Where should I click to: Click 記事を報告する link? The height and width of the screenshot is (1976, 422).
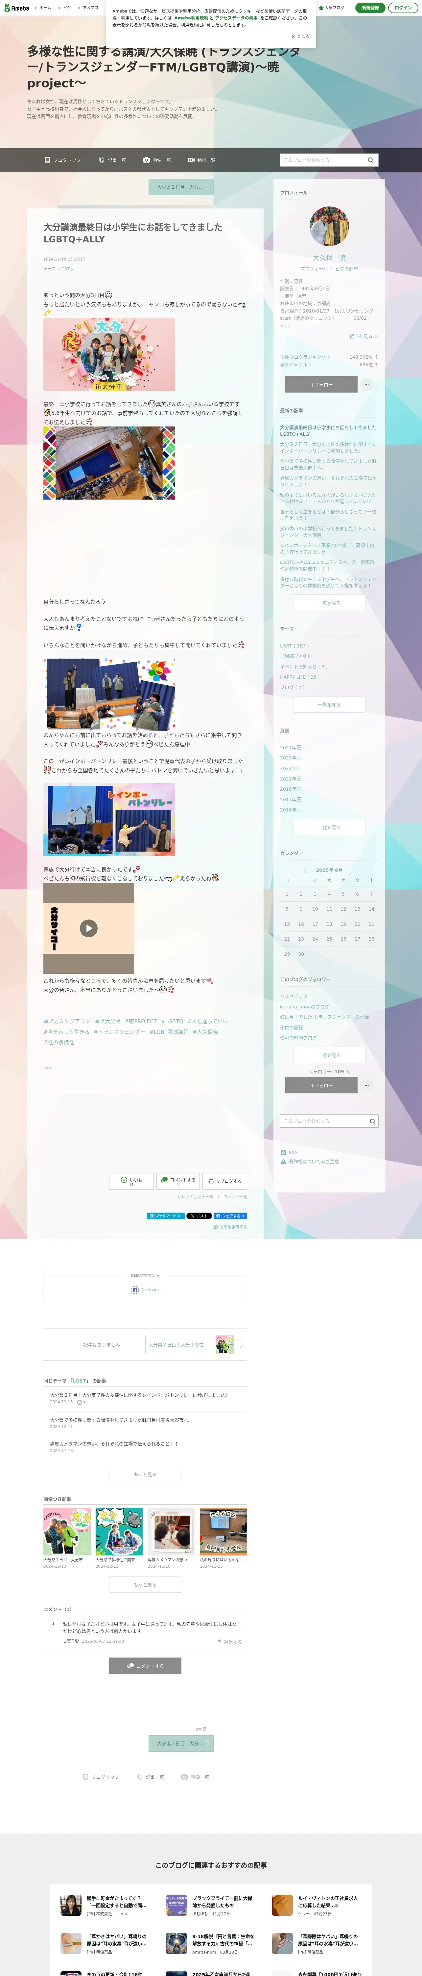coord(230,1227)
